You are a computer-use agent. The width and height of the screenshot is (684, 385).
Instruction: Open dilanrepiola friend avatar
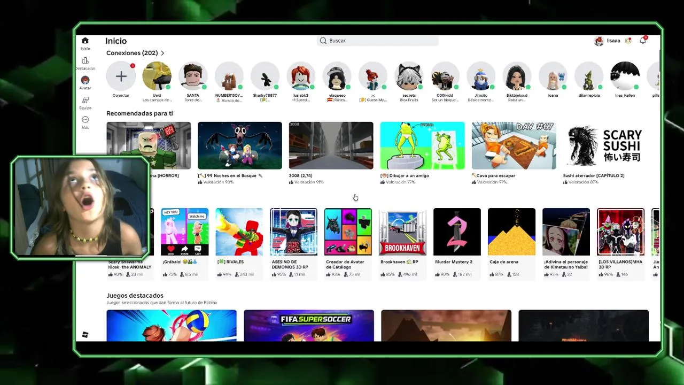[x=589, y=76]
